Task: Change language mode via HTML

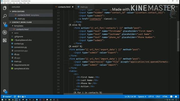Action: pyautogui.click(x=165, y=97)
